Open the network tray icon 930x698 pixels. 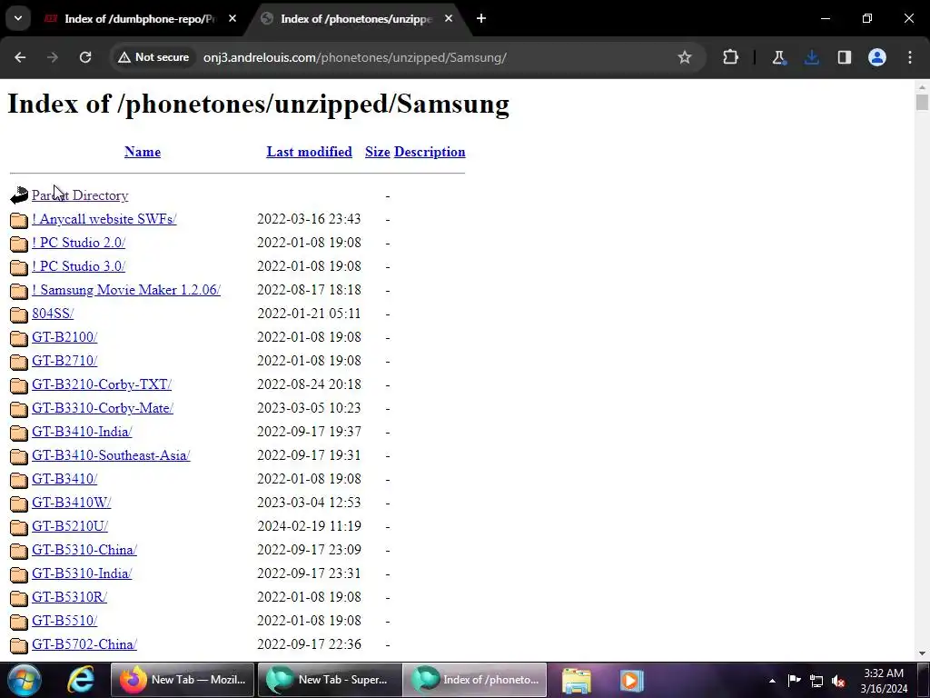tap(816, 681)
